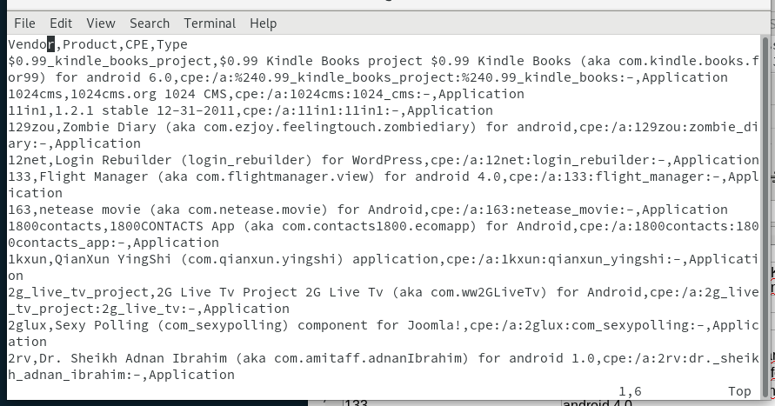The height and width of the screenshot is (406, 775).
Task: Click 'cpe:/a:163:netease_movie:-' text
Action: click(x=532, y=210)
